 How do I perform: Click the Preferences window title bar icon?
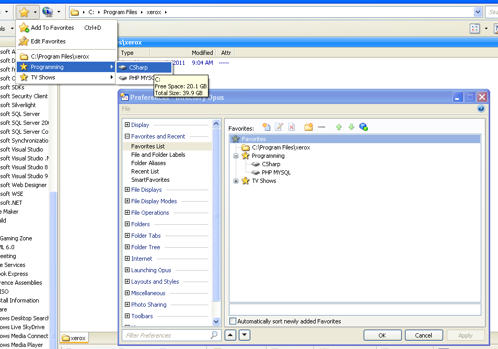(124, 97)
